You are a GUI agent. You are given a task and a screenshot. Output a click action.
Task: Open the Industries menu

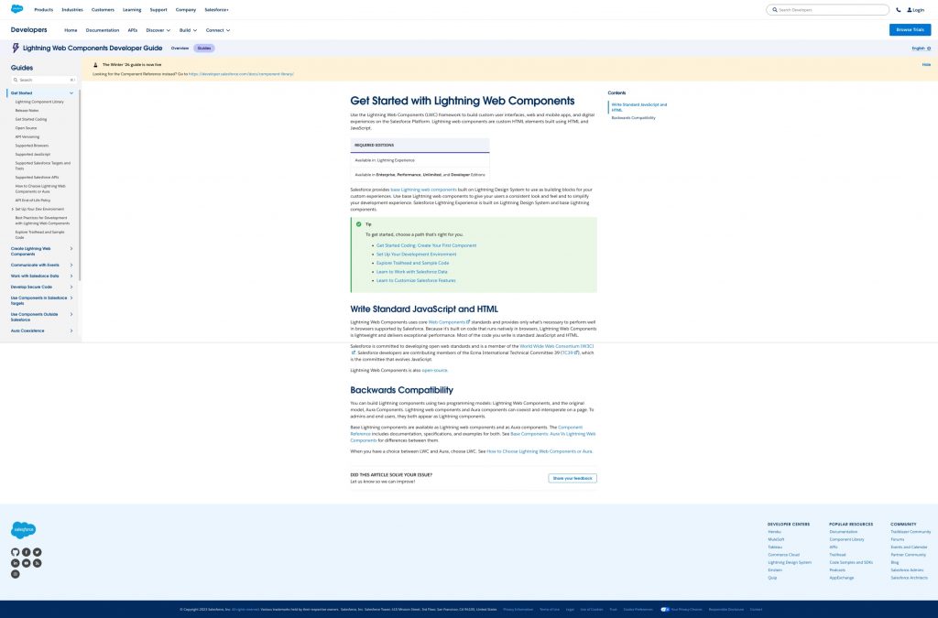click(72, 9)
